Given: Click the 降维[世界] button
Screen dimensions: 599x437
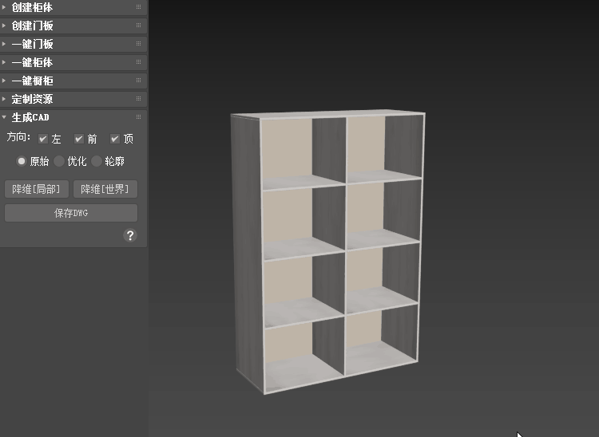Looking at the screenshot, I should [x=105, y=189].
